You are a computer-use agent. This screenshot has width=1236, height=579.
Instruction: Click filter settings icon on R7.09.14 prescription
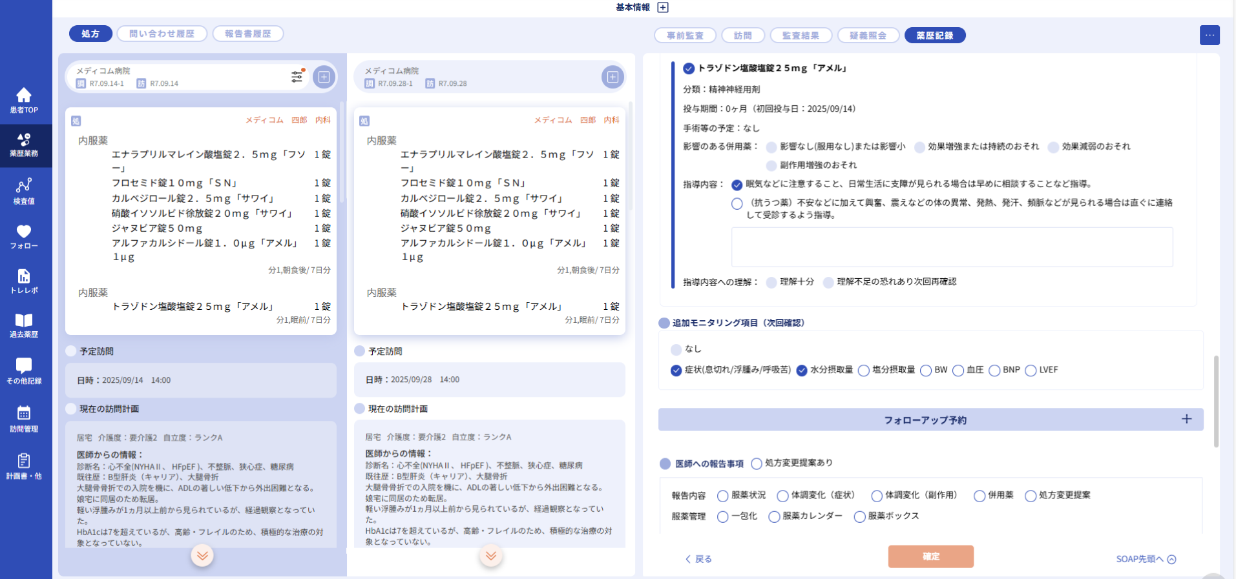[297, 77]
